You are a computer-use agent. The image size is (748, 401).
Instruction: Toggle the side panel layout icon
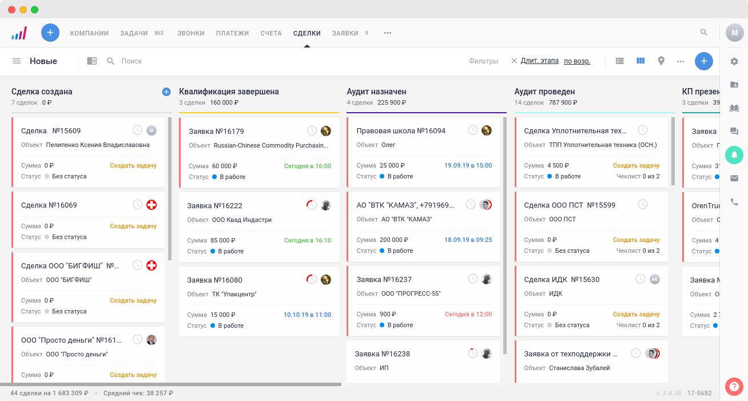click(91, 61)
